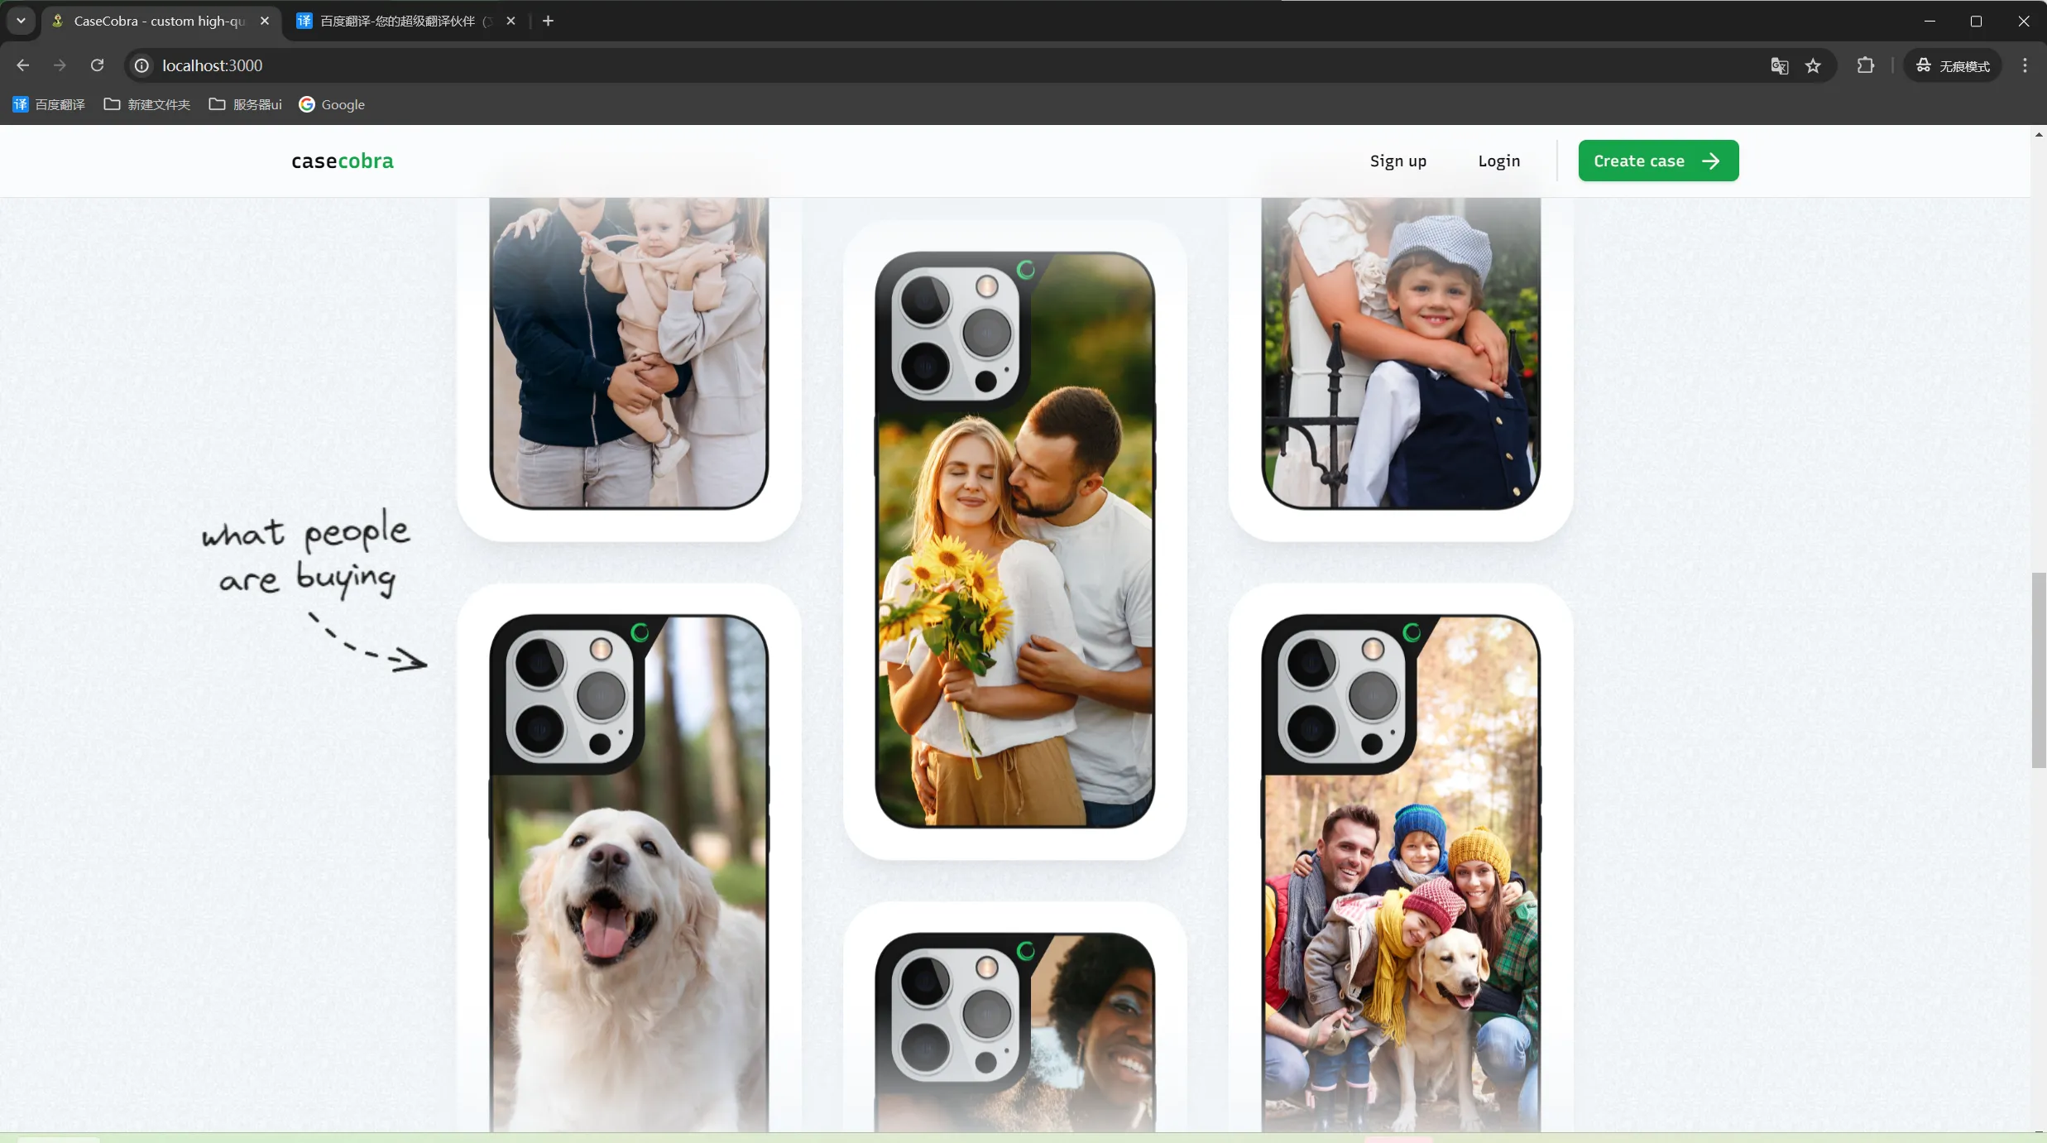Open the 新建文件夹 bookmarks folder

point(147,104)
